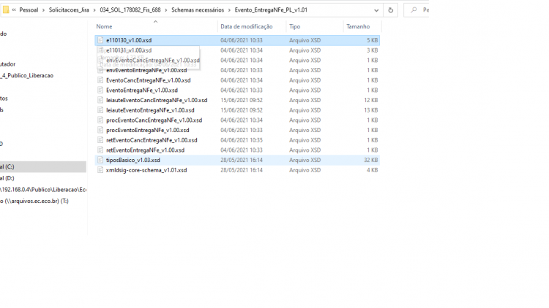Click the 12 KB size of leiauteEventoCancEntregaNFe

(371, 100)
